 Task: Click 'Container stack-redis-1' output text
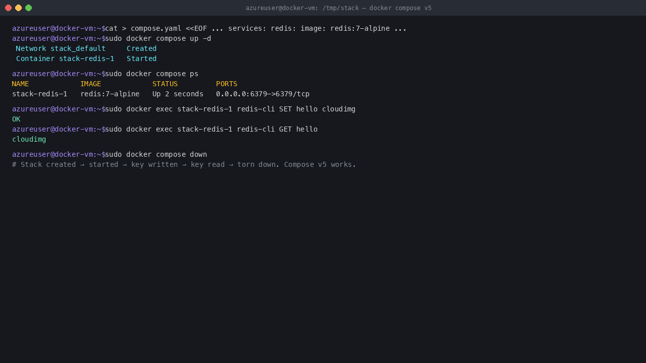pos(65,58)
